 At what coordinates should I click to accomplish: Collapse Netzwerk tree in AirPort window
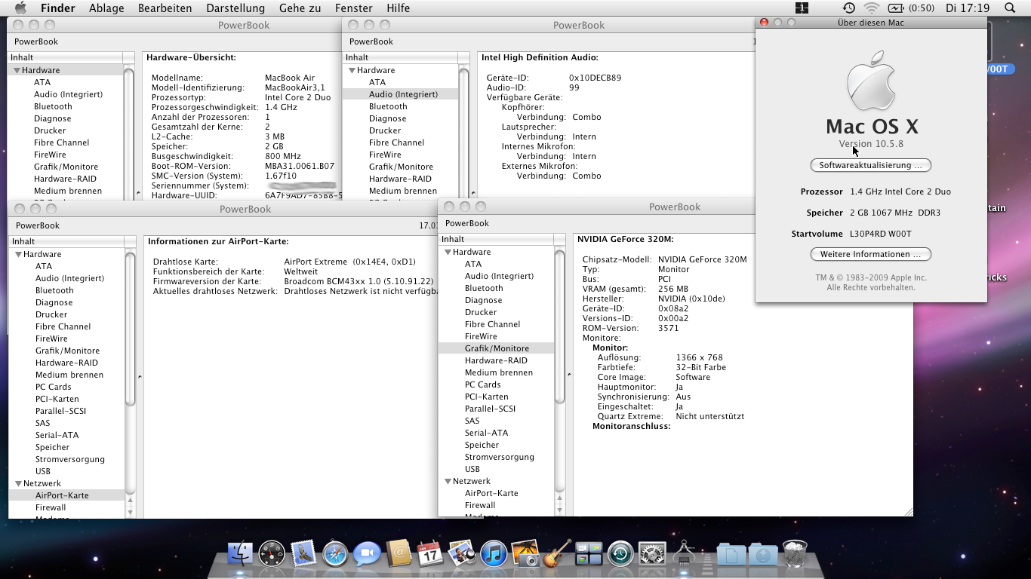[18, 483]
